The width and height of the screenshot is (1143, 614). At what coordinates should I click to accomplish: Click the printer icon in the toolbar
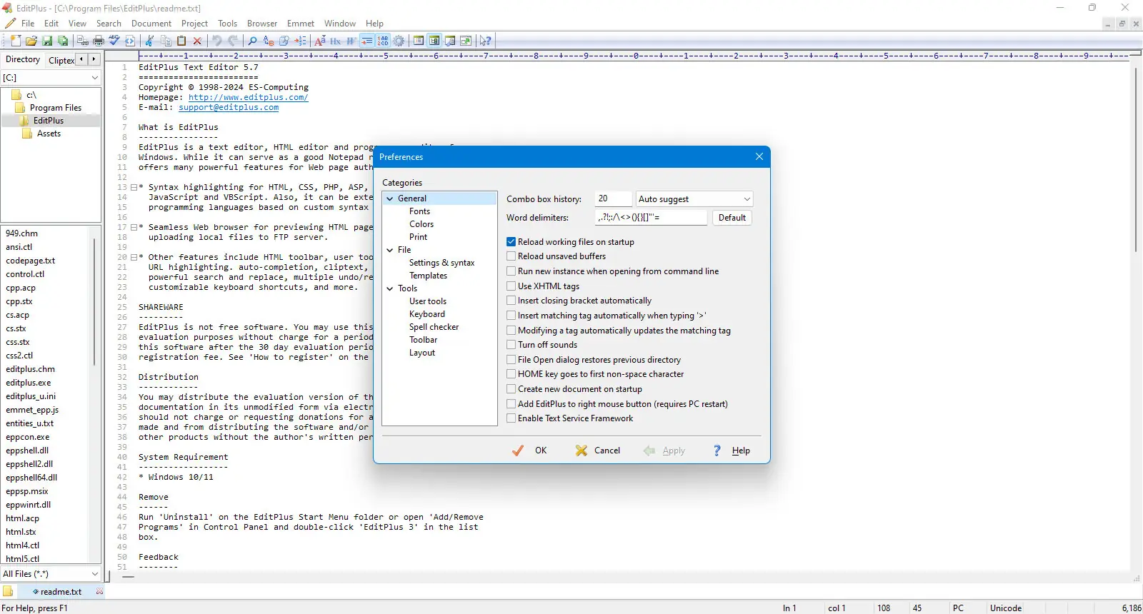[x=99, y=41]
